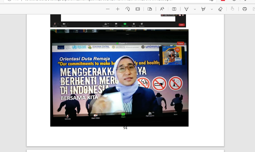
Task: Fit the PDF page to width
Action: pyautogui.click(x=138, y=9)
